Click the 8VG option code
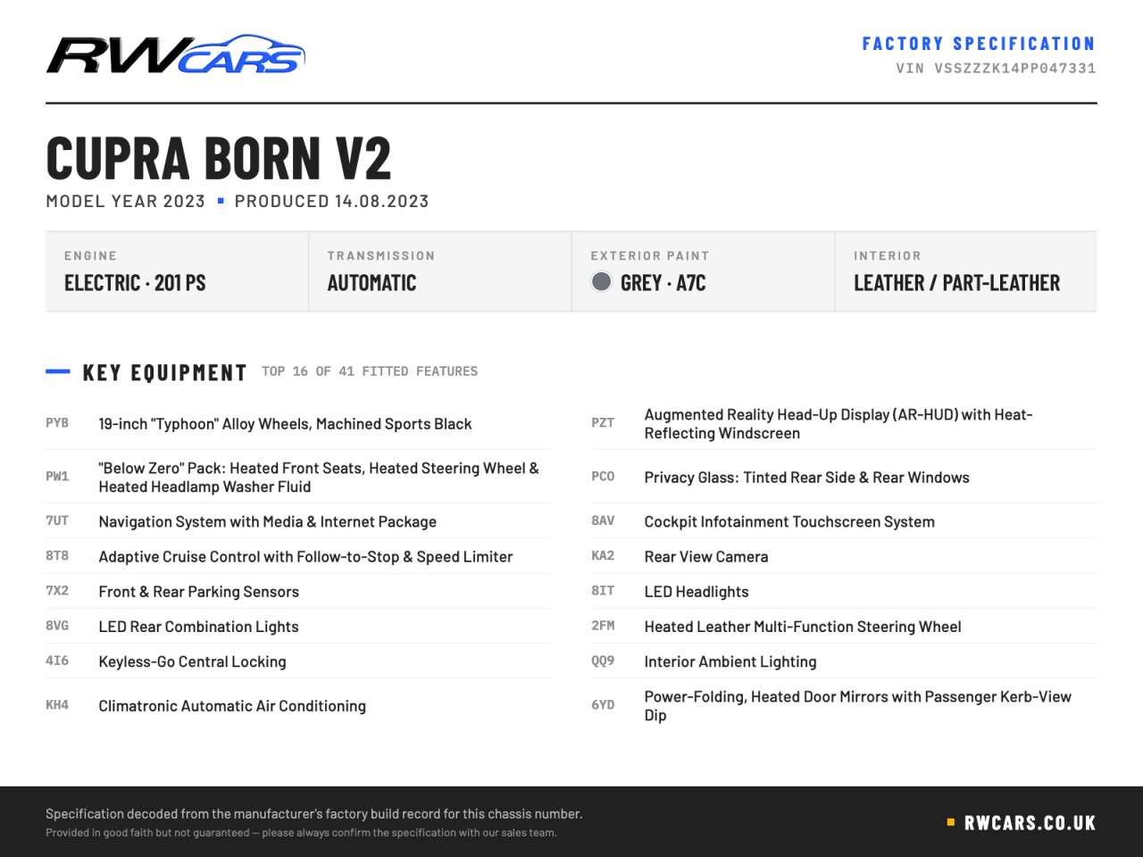 click(x=57, y=626)
